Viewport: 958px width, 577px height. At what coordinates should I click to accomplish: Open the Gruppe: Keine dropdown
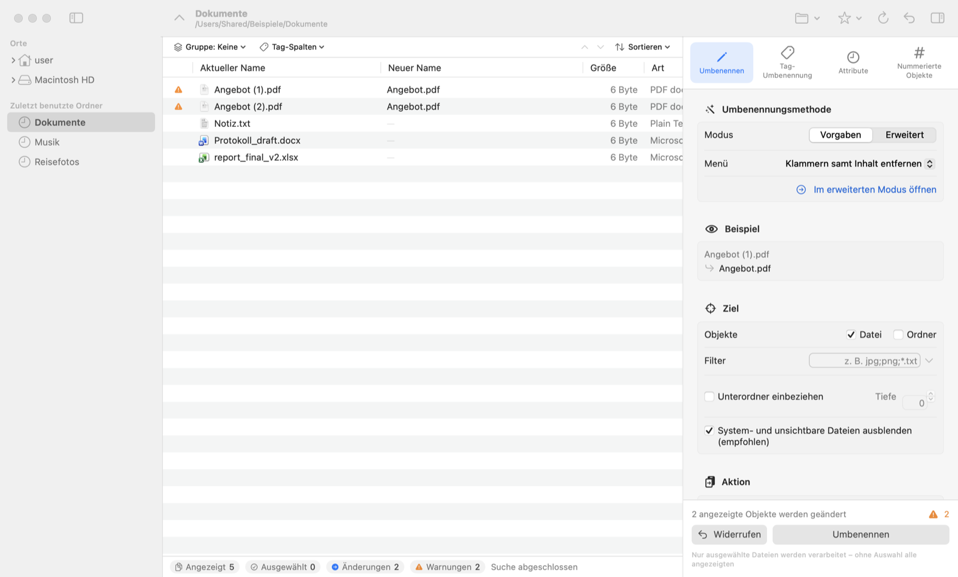coord(210,47)
